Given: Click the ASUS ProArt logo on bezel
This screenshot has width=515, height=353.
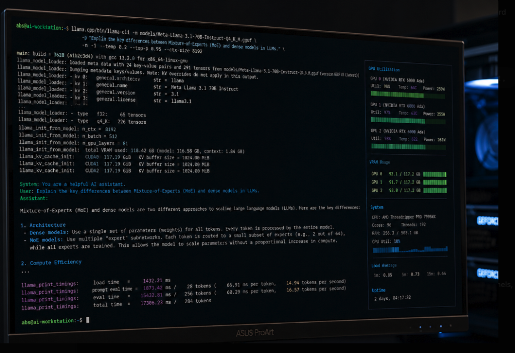Looking at the screenshot, I should pyautogui.click(x=255, y=333).
